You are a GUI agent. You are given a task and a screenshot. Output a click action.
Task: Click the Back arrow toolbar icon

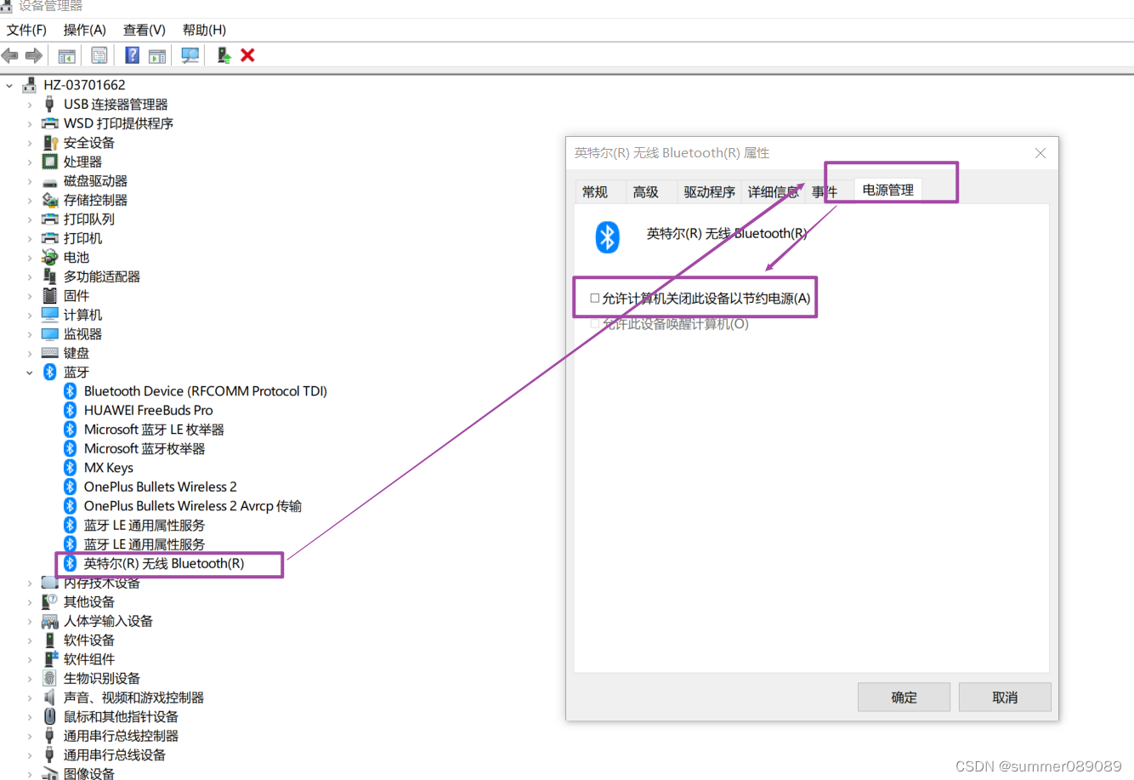coord(10,55)
